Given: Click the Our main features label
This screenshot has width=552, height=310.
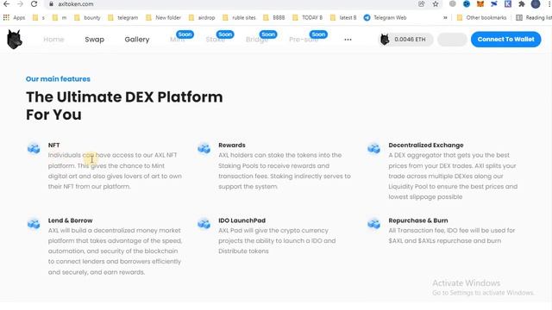Looking at the screenshot, I should [58, 79].
